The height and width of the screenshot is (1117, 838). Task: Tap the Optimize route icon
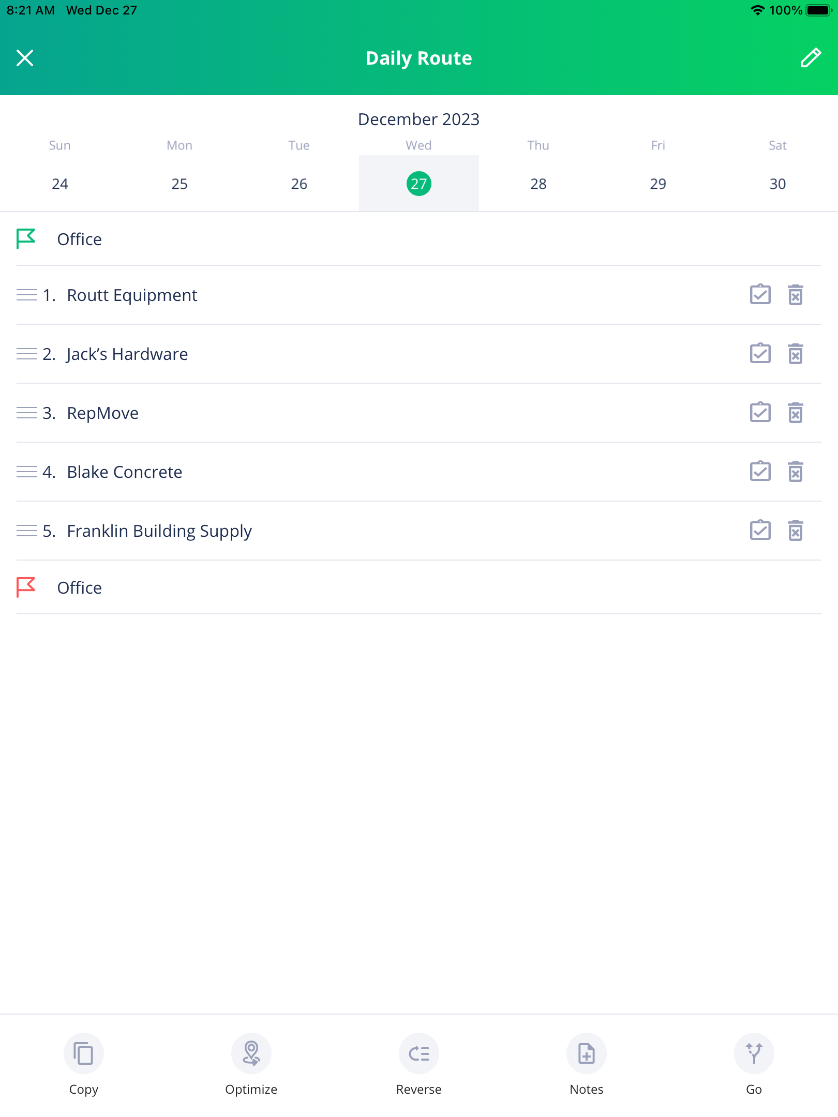point(251,1053)
